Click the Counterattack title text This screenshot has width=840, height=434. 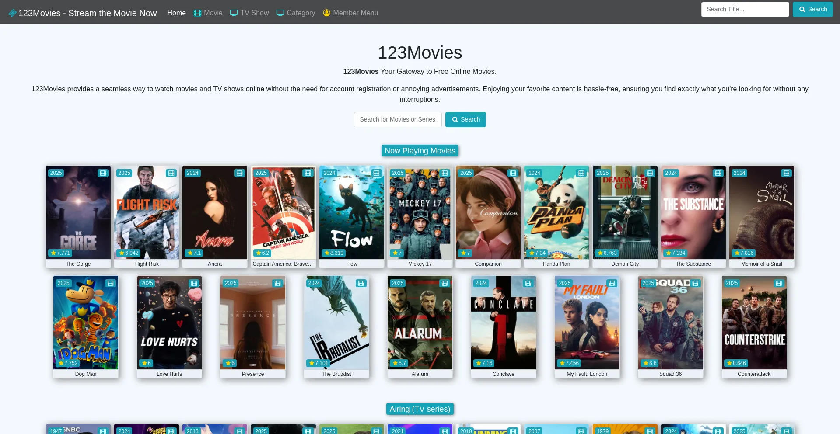(754, 374)
